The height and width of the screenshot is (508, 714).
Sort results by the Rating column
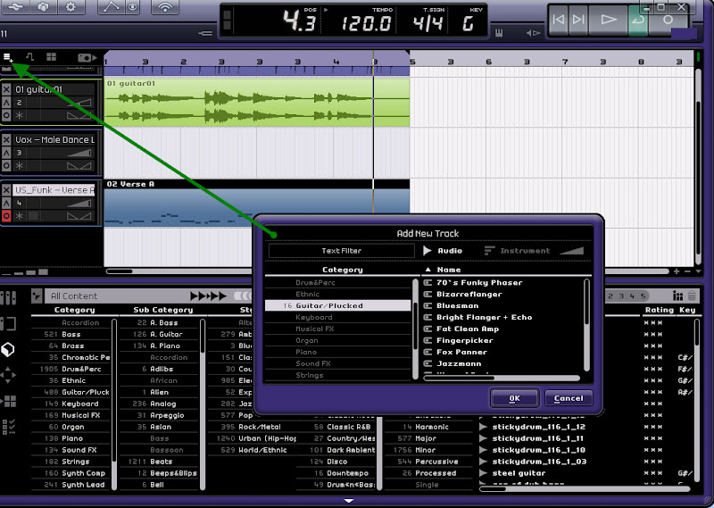point(659,310)
